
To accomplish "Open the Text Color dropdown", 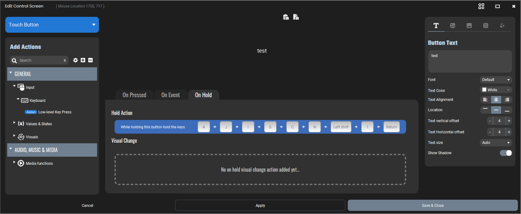I will 496,90.
